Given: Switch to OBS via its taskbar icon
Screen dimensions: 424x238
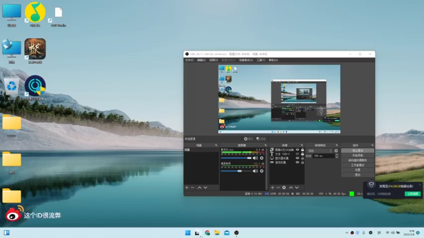Looking at the screenshot, I should 236,233.
